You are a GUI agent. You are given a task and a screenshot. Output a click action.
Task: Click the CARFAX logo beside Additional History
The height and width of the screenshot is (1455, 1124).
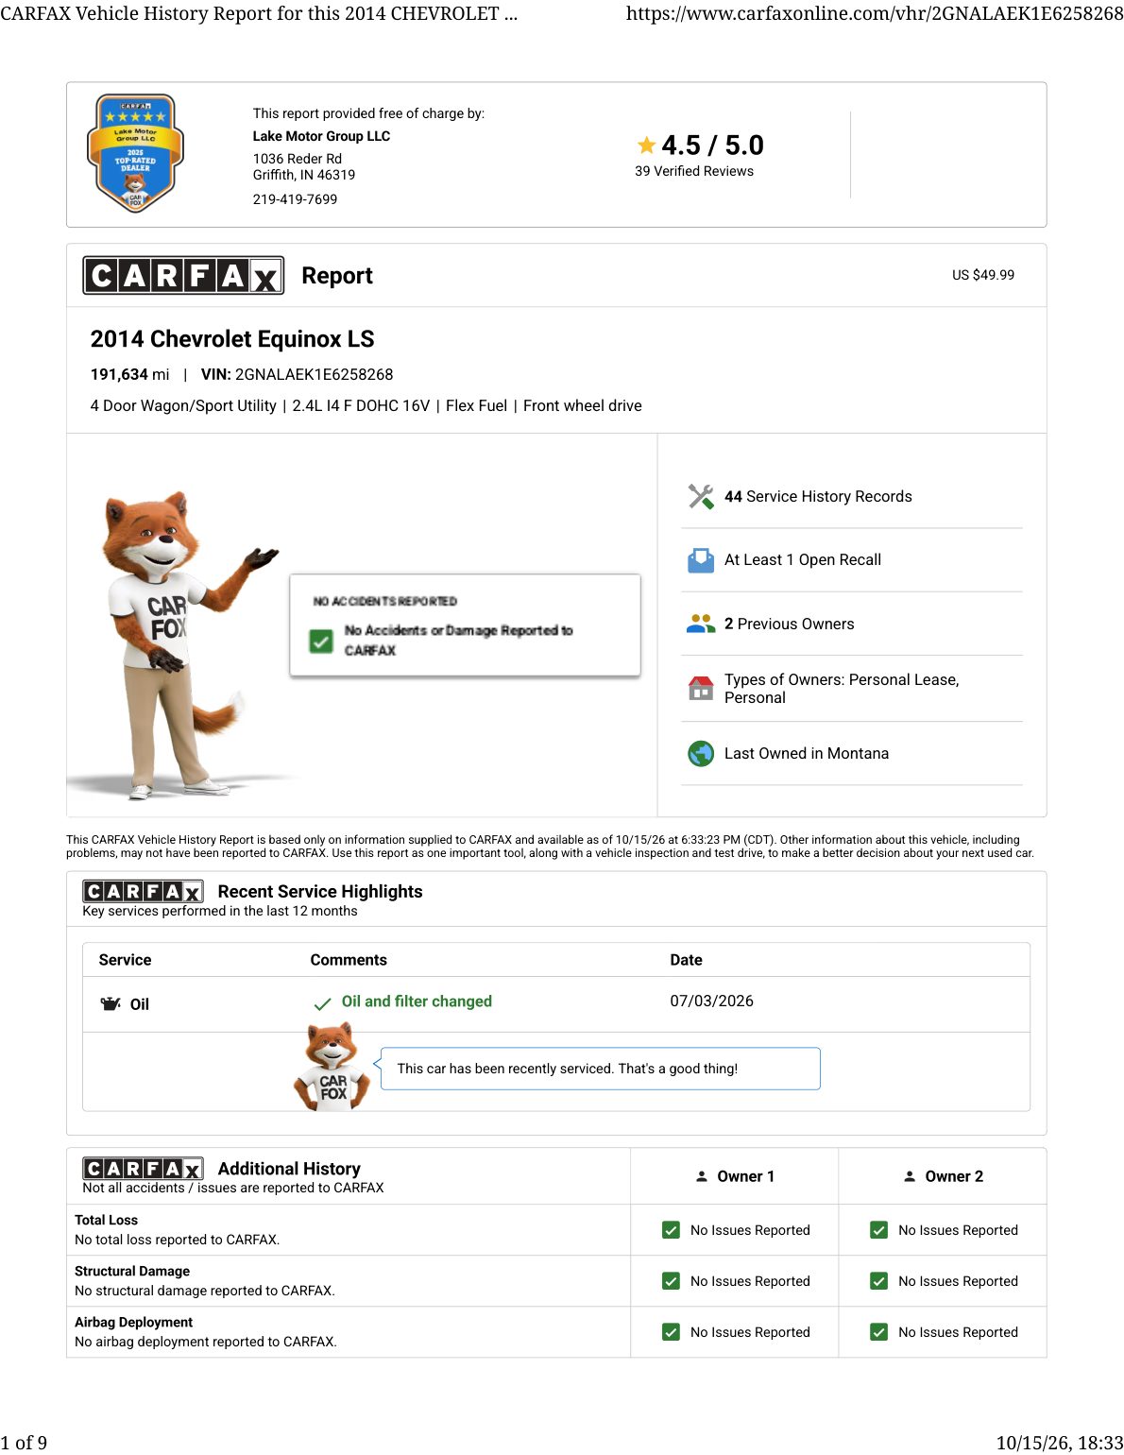point(143,1169)
